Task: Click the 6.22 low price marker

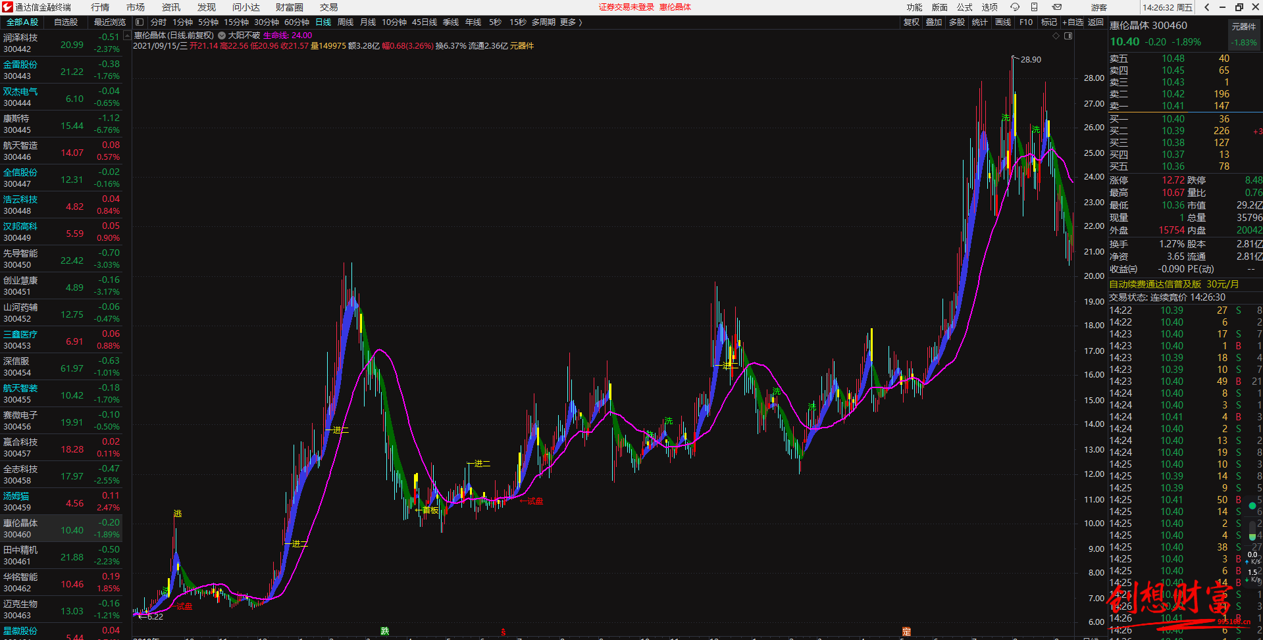Action: pyautogui.click(x=155, y=617)
